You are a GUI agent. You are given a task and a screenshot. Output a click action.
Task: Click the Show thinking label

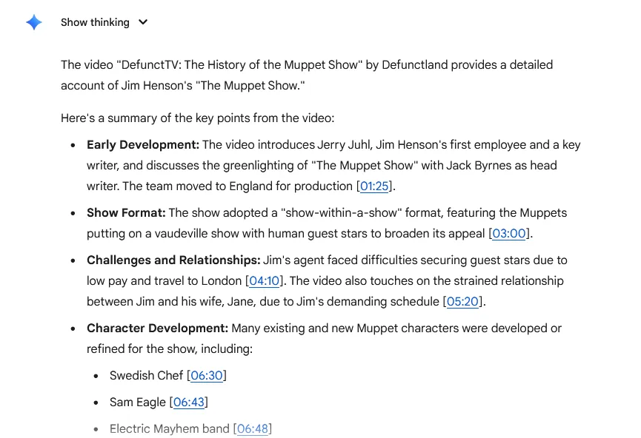pos(95,22)
